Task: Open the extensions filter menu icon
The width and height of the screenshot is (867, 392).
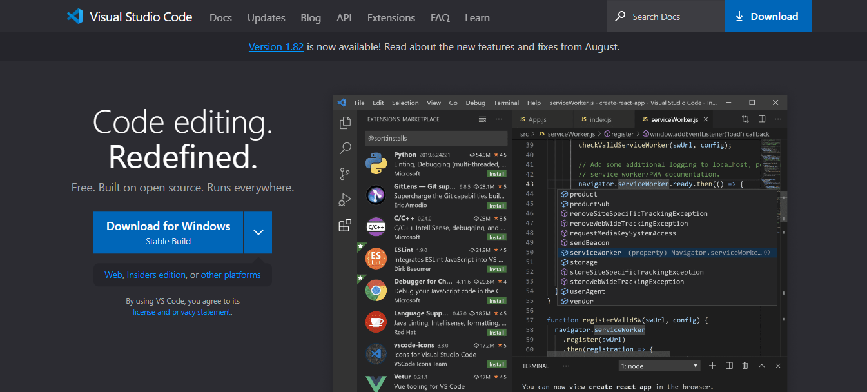Action: [482, 119]
